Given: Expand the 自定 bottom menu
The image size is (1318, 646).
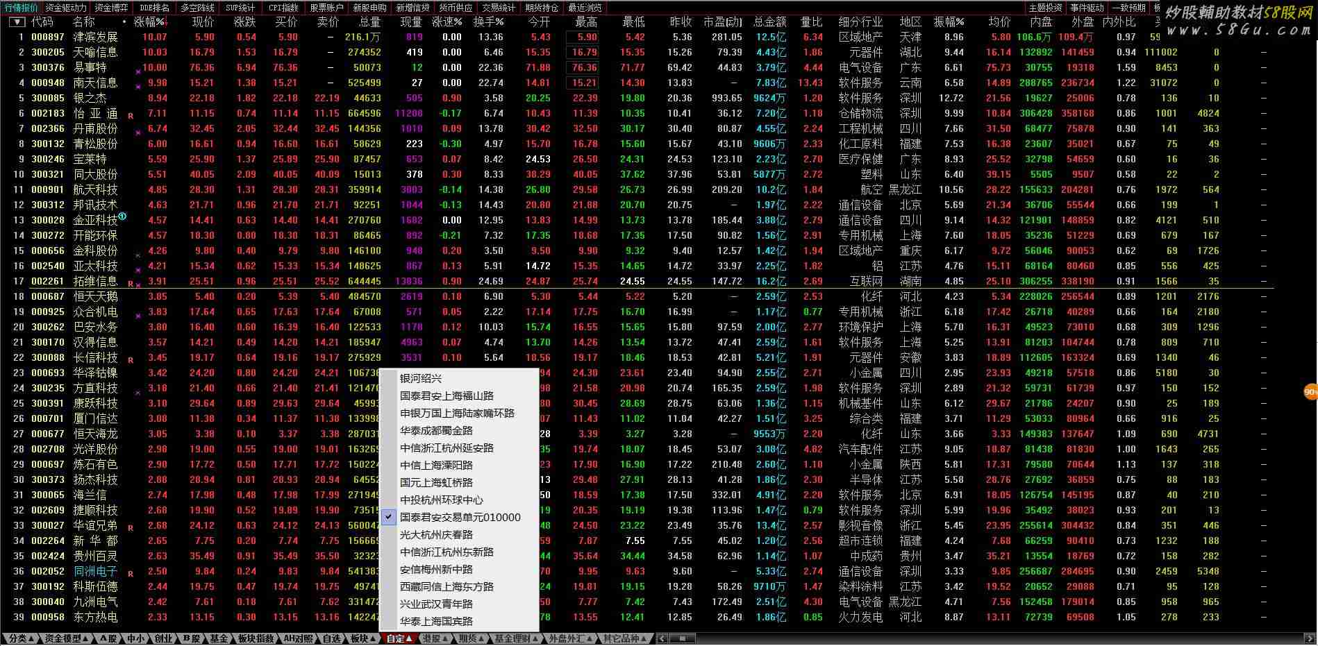Looking at the screenshot, I should pos(399,638).
